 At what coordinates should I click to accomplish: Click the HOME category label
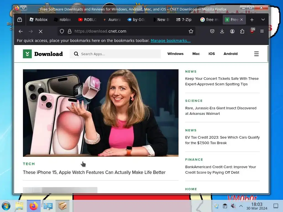point(191,189)
